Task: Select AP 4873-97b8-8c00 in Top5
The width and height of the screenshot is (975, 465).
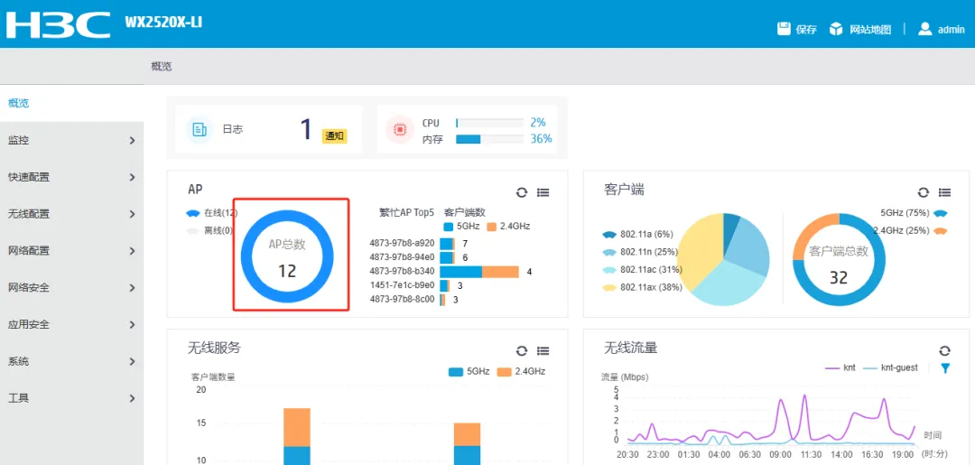Action: coord(402,299)
